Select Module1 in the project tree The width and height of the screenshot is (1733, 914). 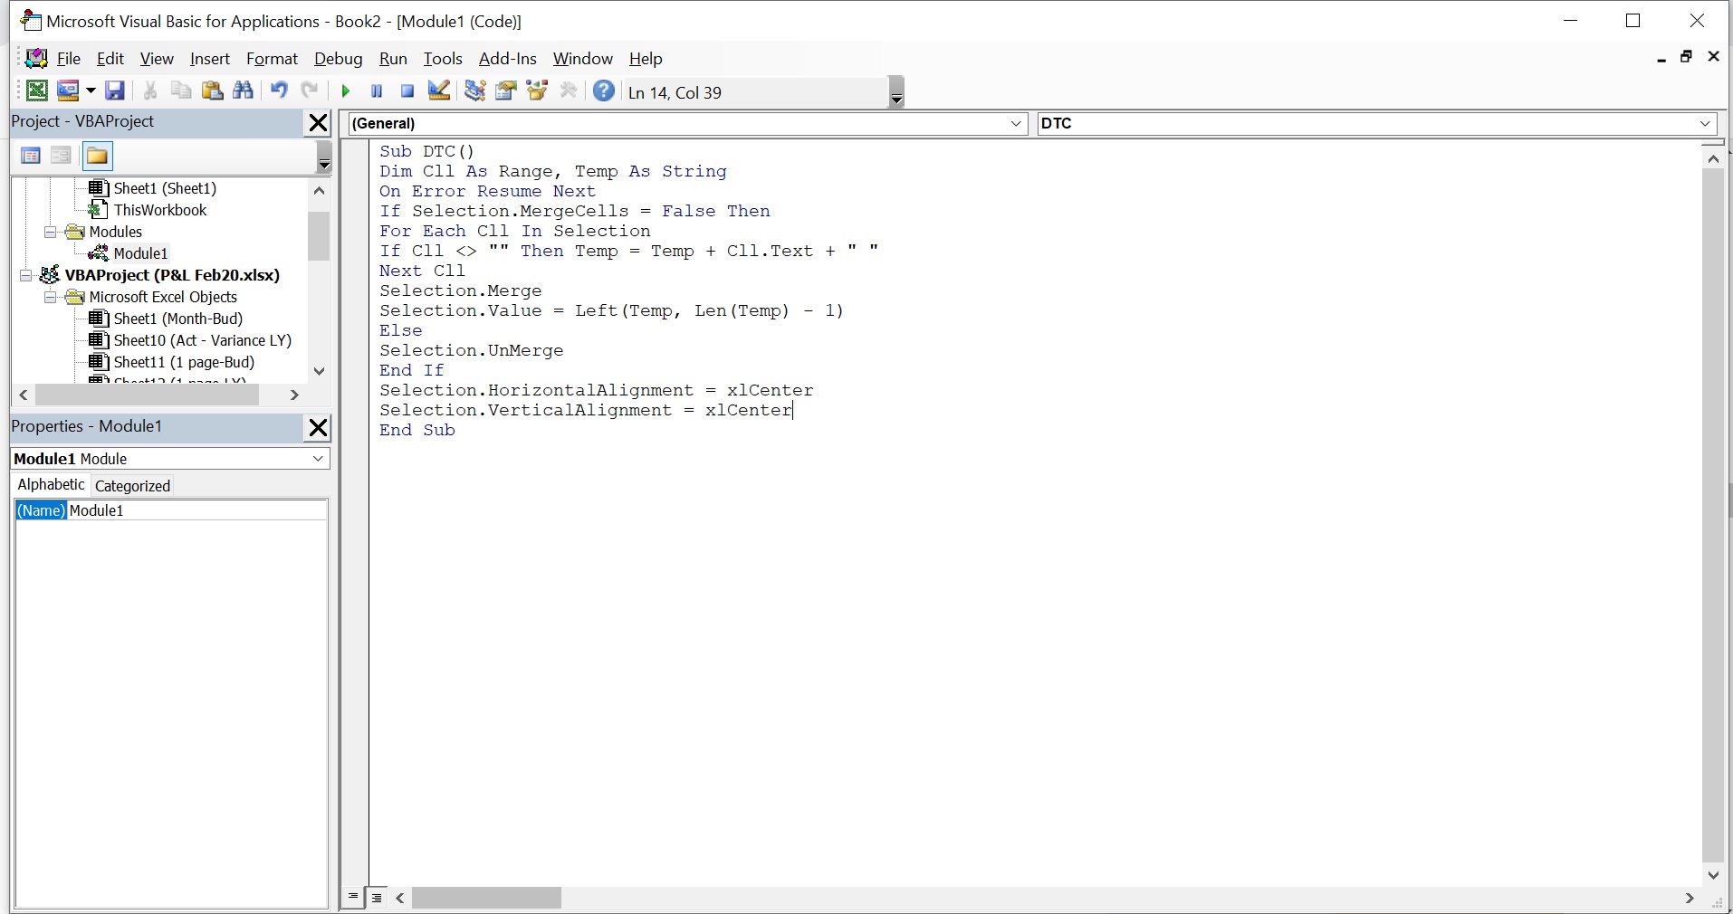coord(140,254)
